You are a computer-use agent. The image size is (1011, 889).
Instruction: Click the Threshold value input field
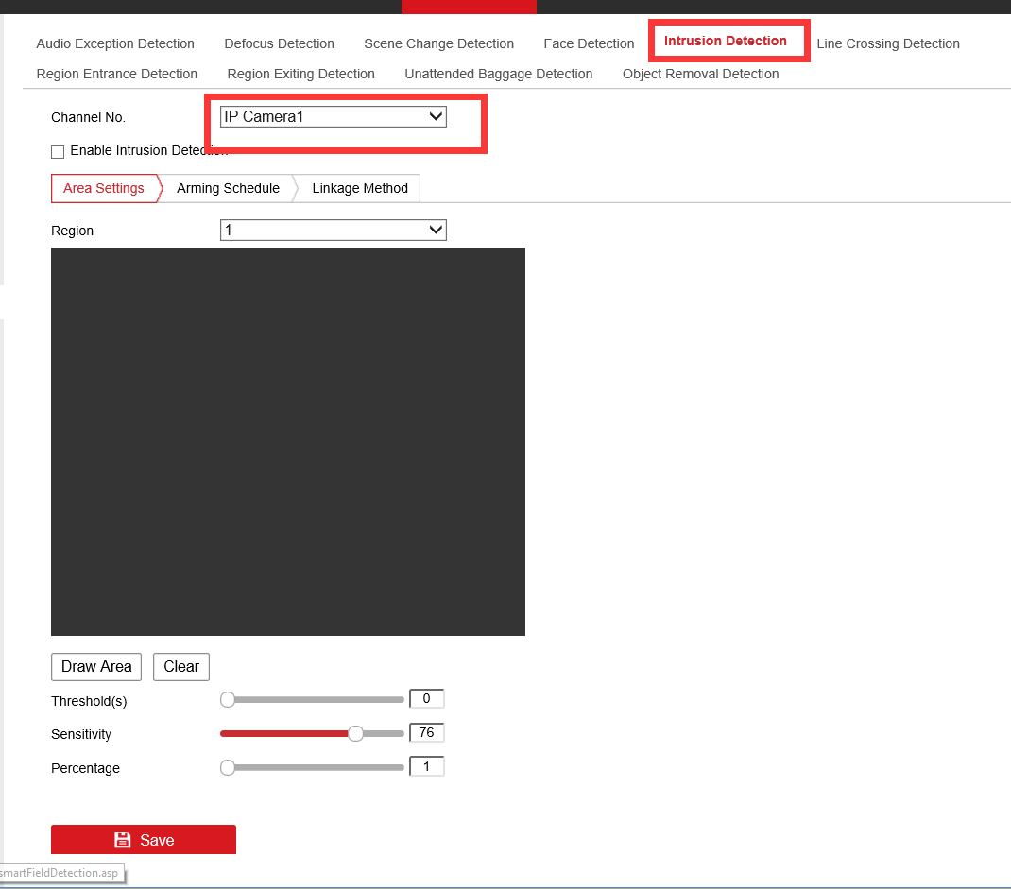[426, 699]
